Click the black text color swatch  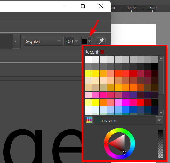(84, 41)
